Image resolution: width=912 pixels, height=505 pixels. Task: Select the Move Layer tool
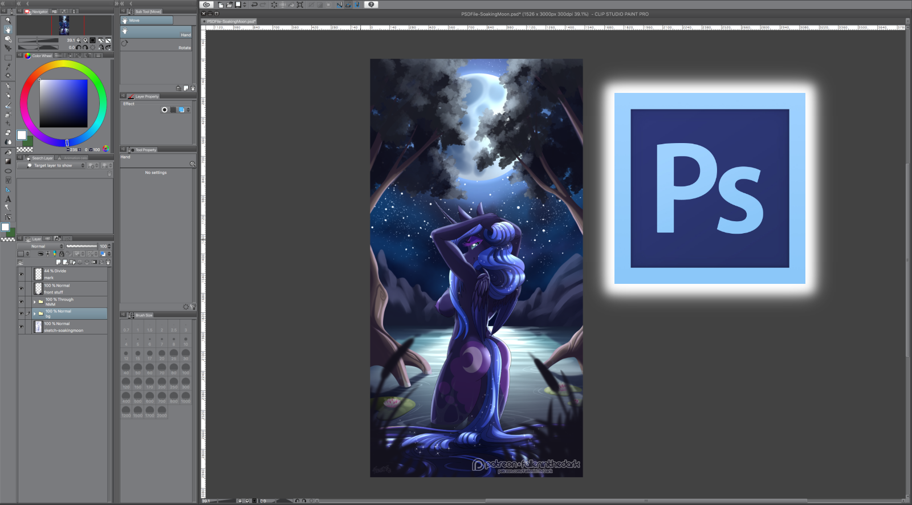tap(8, 48)
